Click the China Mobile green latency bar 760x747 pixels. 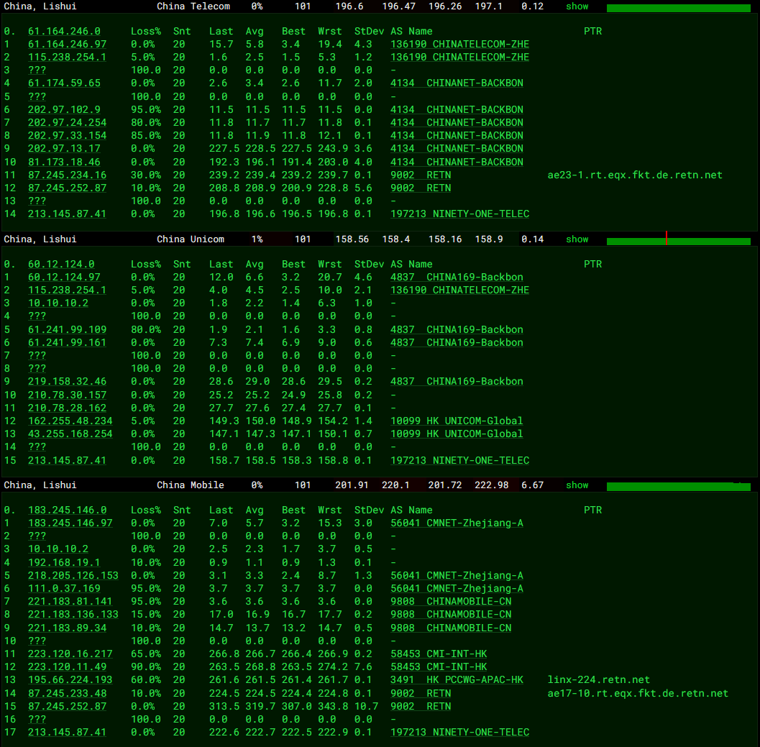pos(678,486)
